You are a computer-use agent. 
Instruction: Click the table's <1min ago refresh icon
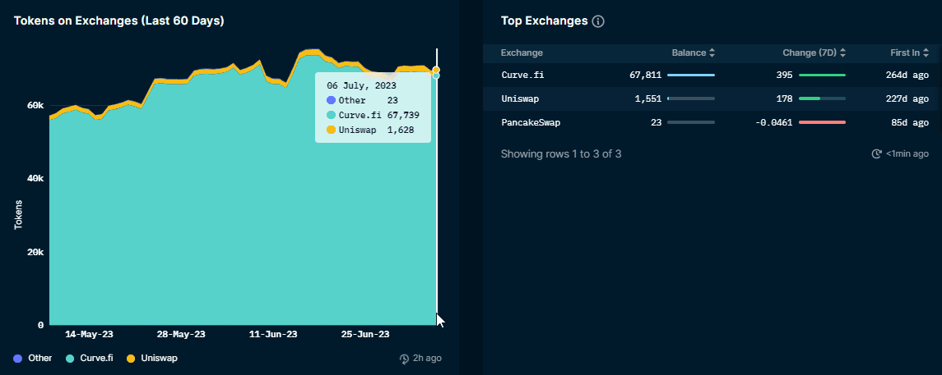pyautogui.click(x=876, y=153)
